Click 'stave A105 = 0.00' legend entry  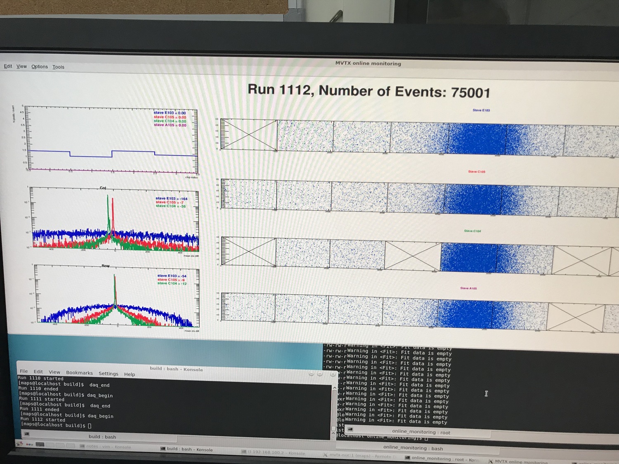pos(170,125)
